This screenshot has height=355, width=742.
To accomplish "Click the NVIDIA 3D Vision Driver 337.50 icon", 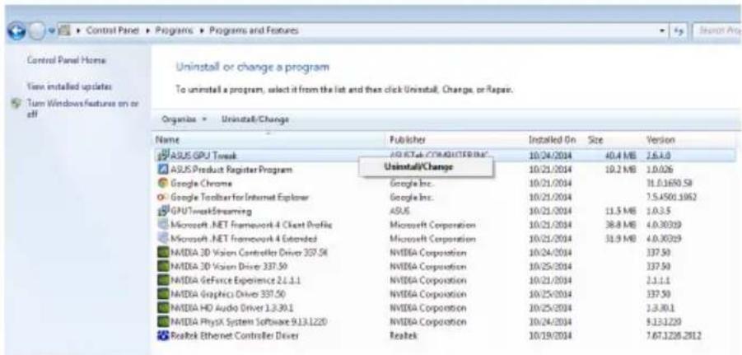I will pos(163,266).
